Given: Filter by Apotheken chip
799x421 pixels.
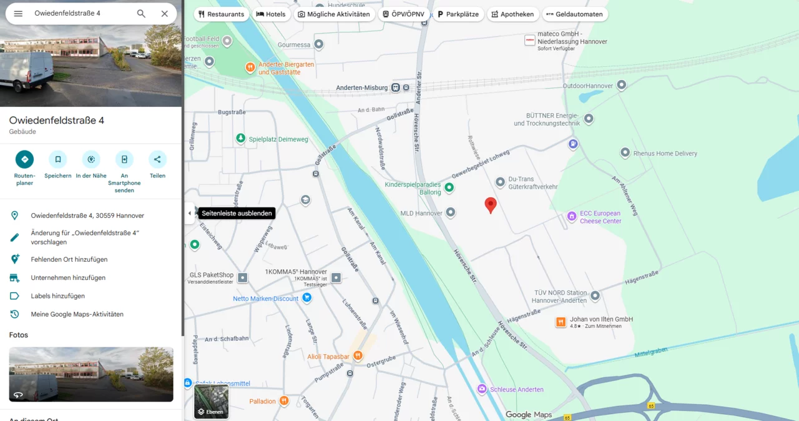Looking at the screenshot, I should coord(512,14).
